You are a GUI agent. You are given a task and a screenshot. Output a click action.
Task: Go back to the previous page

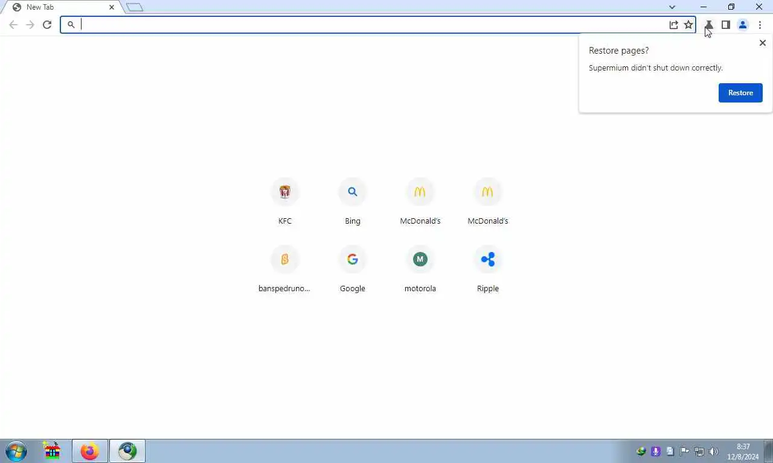point(13,25)
